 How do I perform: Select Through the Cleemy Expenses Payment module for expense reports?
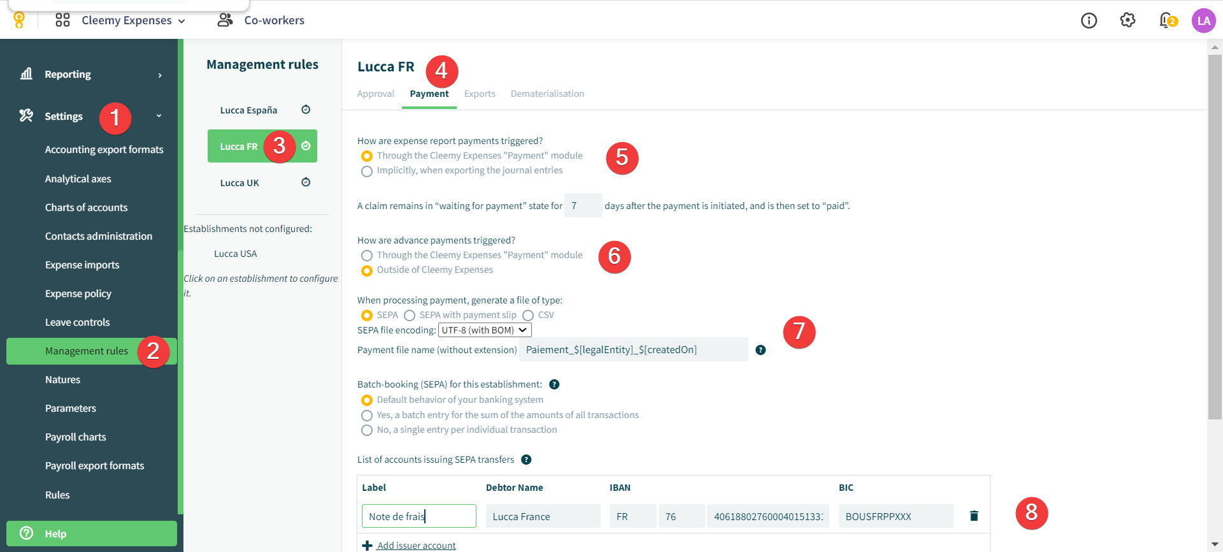click(367, 156)
